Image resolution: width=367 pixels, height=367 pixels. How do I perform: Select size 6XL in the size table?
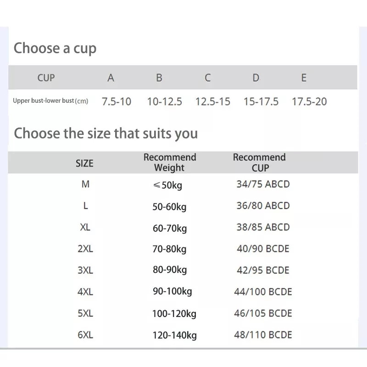[x=85, y=335]
